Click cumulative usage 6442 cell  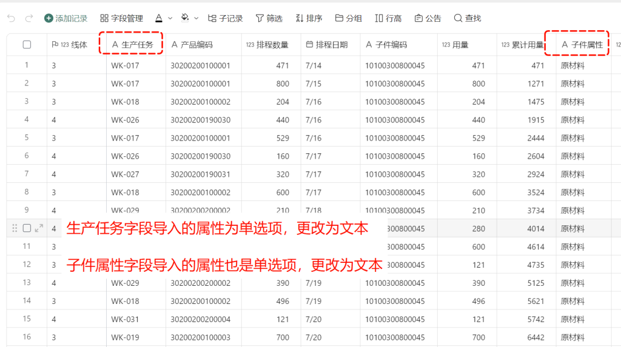click(527, 337)
